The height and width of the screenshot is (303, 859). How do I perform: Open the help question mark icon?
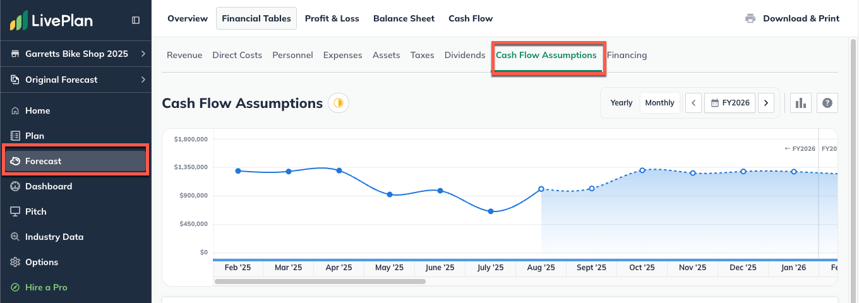pos(827,103)
